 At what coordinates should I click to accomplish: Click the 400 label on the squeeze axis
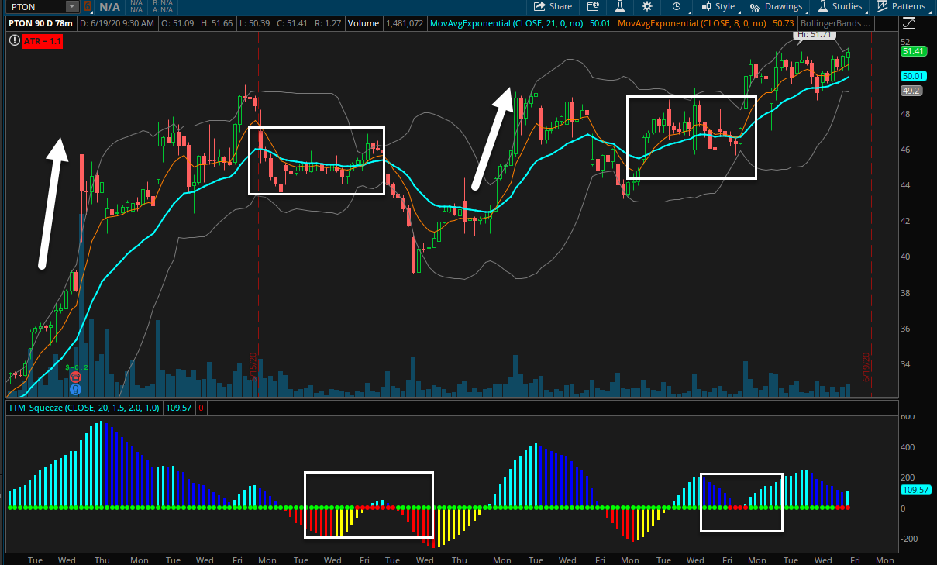(908, 447)
